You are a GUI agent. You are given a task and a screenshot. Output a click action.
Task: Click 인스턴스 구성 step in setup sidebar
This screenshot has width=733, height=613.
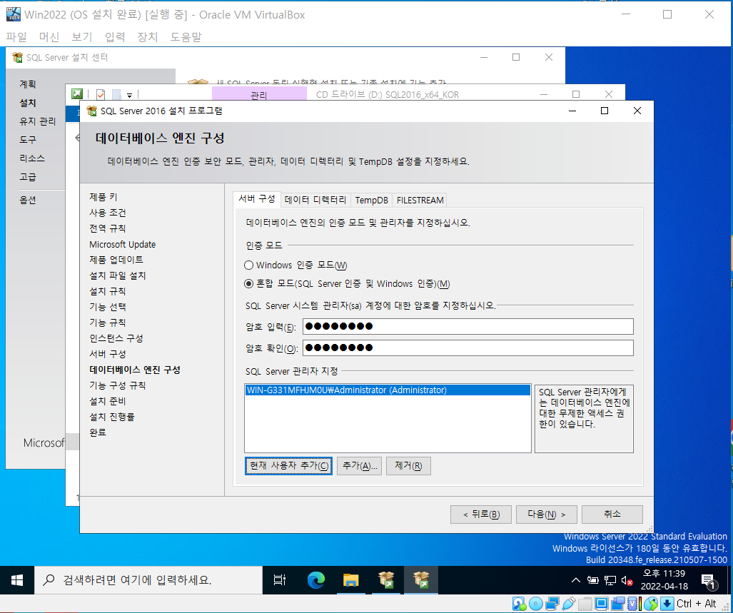point(116,338)
